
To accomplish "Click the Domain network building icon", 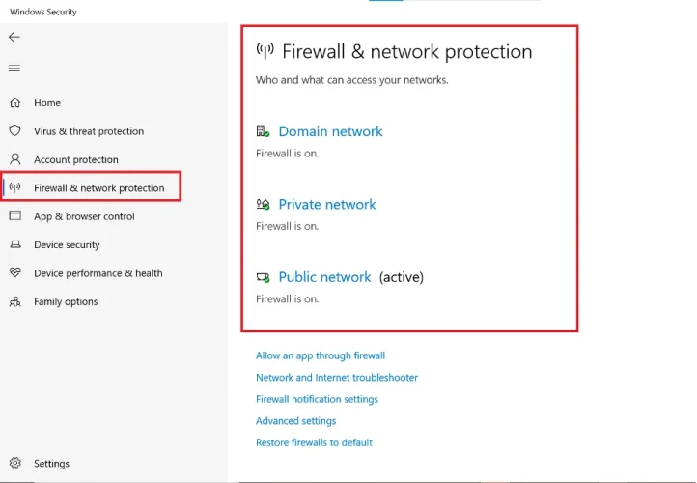I will point(263,131).
